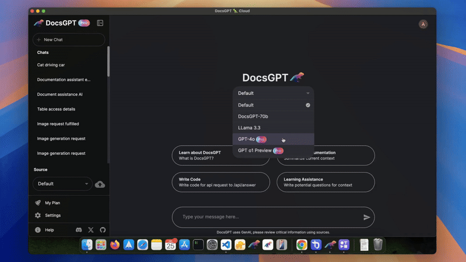
Task: Choose GPT o1 Preview model
Action: click(273, 150)
